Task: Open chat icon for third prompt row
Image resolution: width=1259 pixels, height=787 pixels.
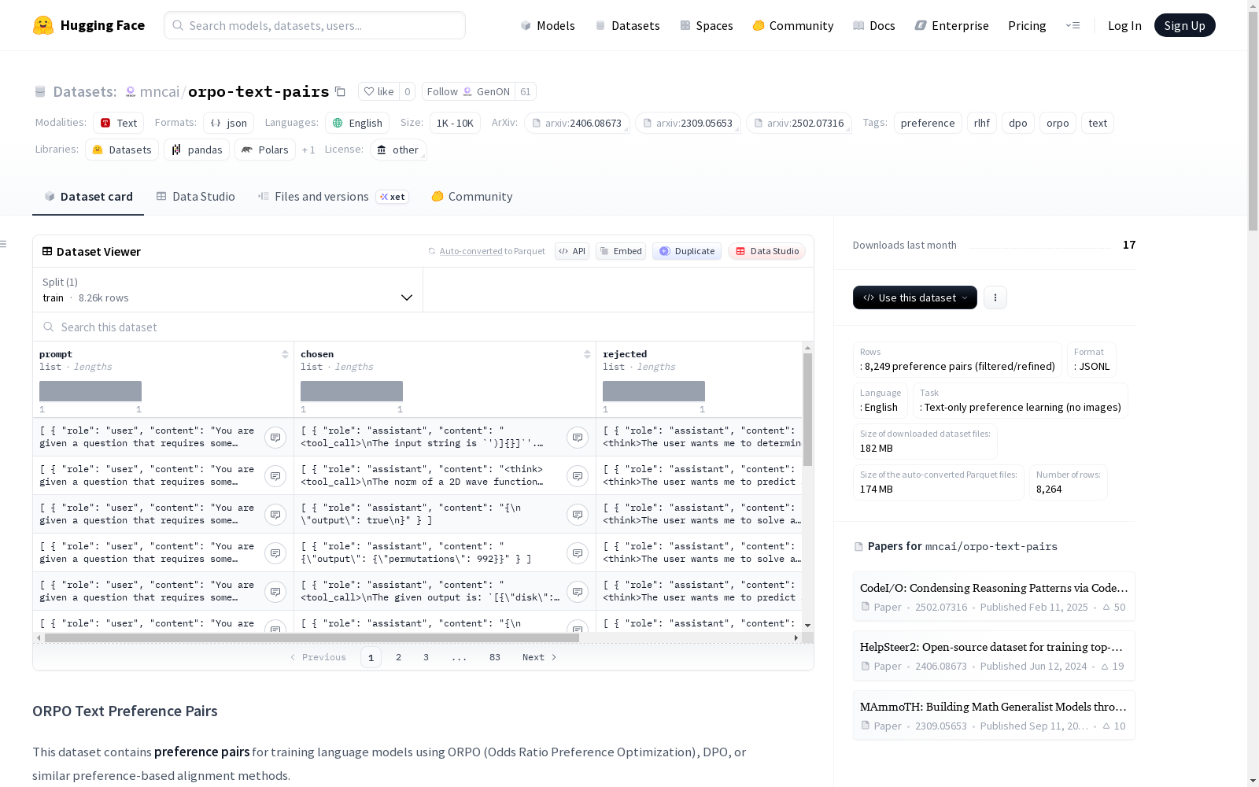Action: [x=275, y=514]
